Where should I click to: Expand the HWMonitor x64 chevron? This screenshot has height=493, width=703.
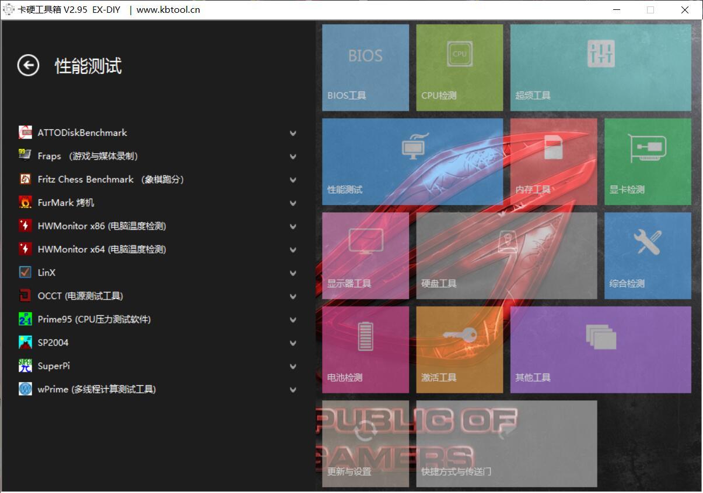(x=293, y=249)
